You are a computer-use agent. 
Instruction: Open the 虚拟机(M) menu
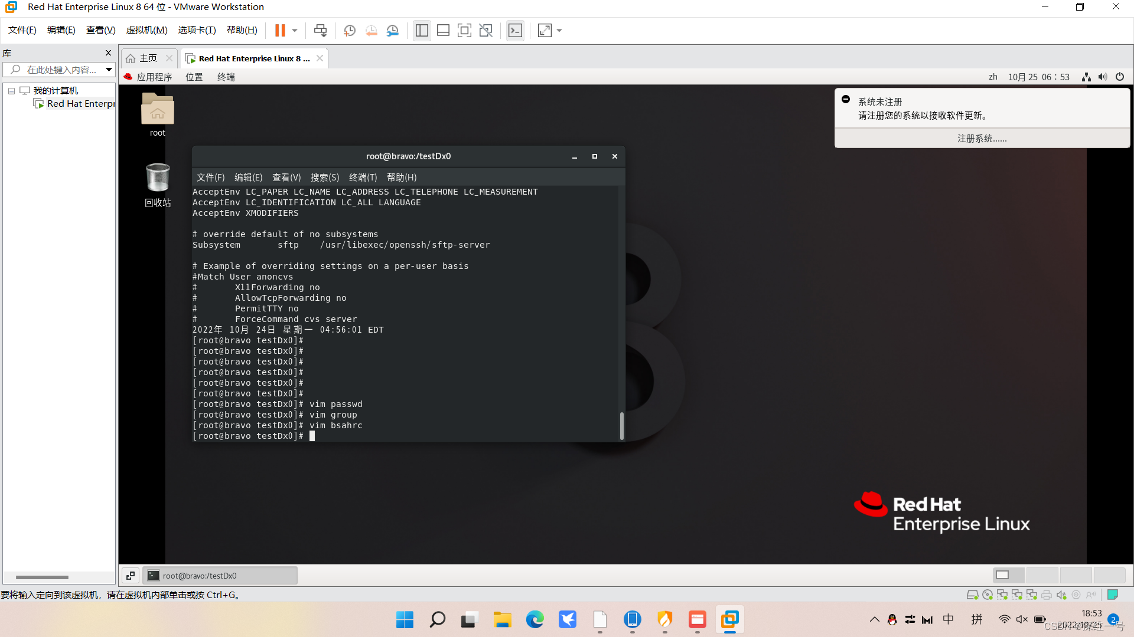click(x=146, y=30)
